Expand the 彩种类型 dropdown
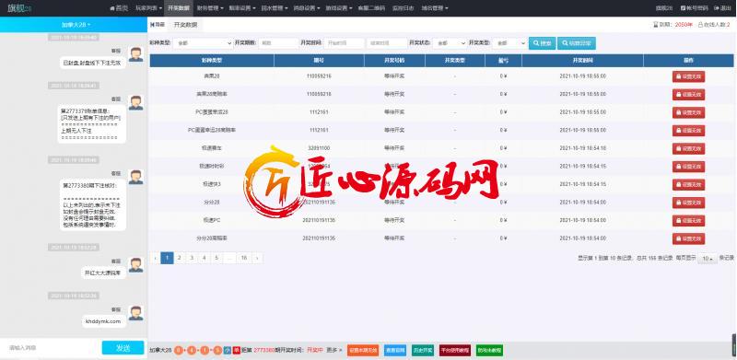Screen dimensions: 737x360 (203, 43)
